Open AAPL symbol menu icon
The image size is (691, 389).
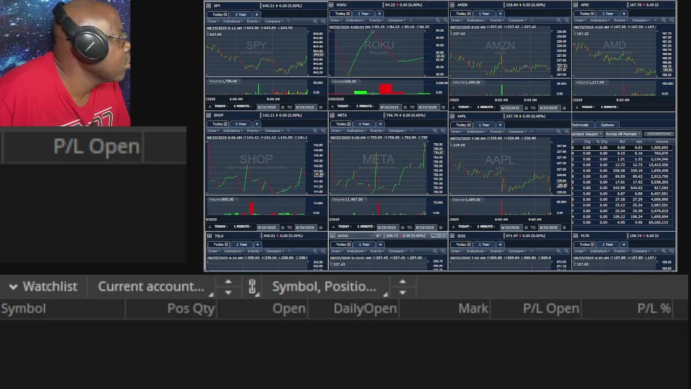pos(452,116)
